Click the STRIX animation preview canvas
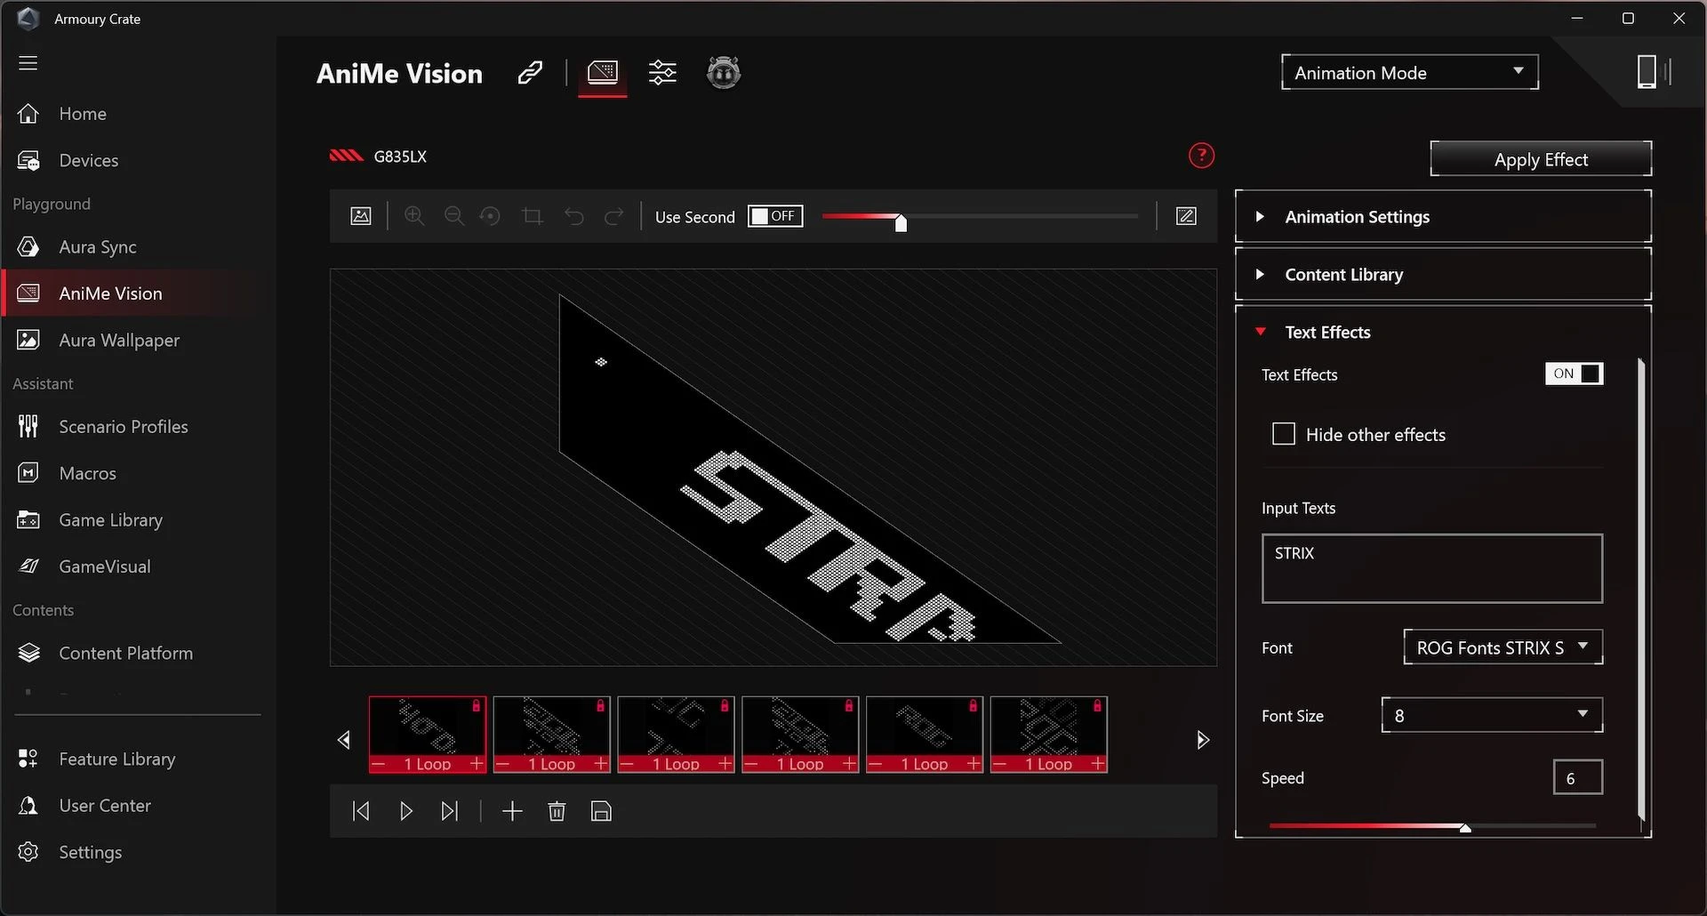Screen dimensions: 1707x916 click(x=773, y=467)
